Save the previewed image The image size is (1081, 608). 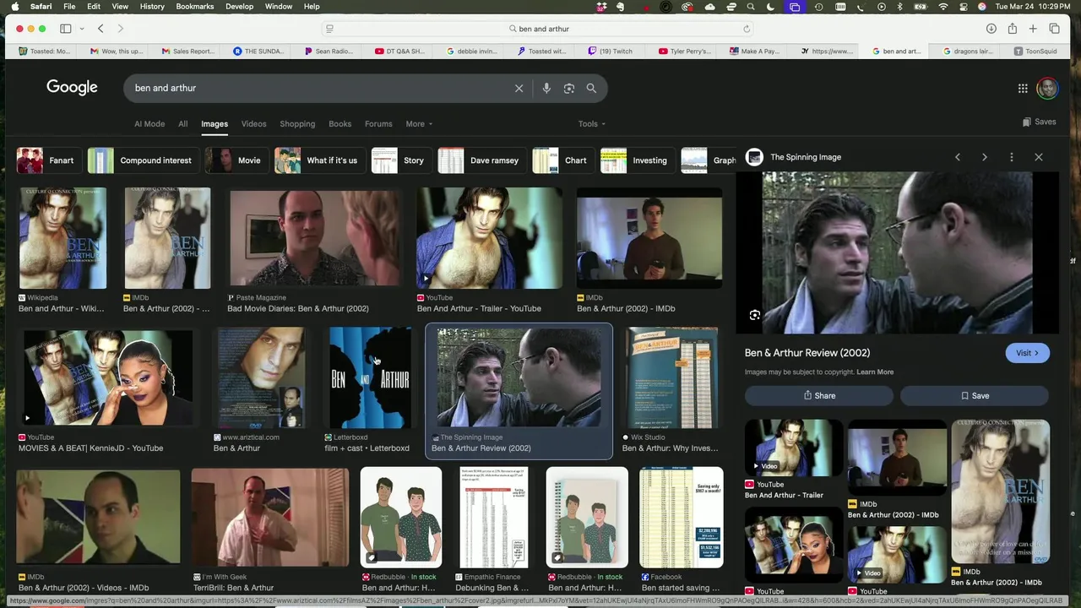click(975, 395)
